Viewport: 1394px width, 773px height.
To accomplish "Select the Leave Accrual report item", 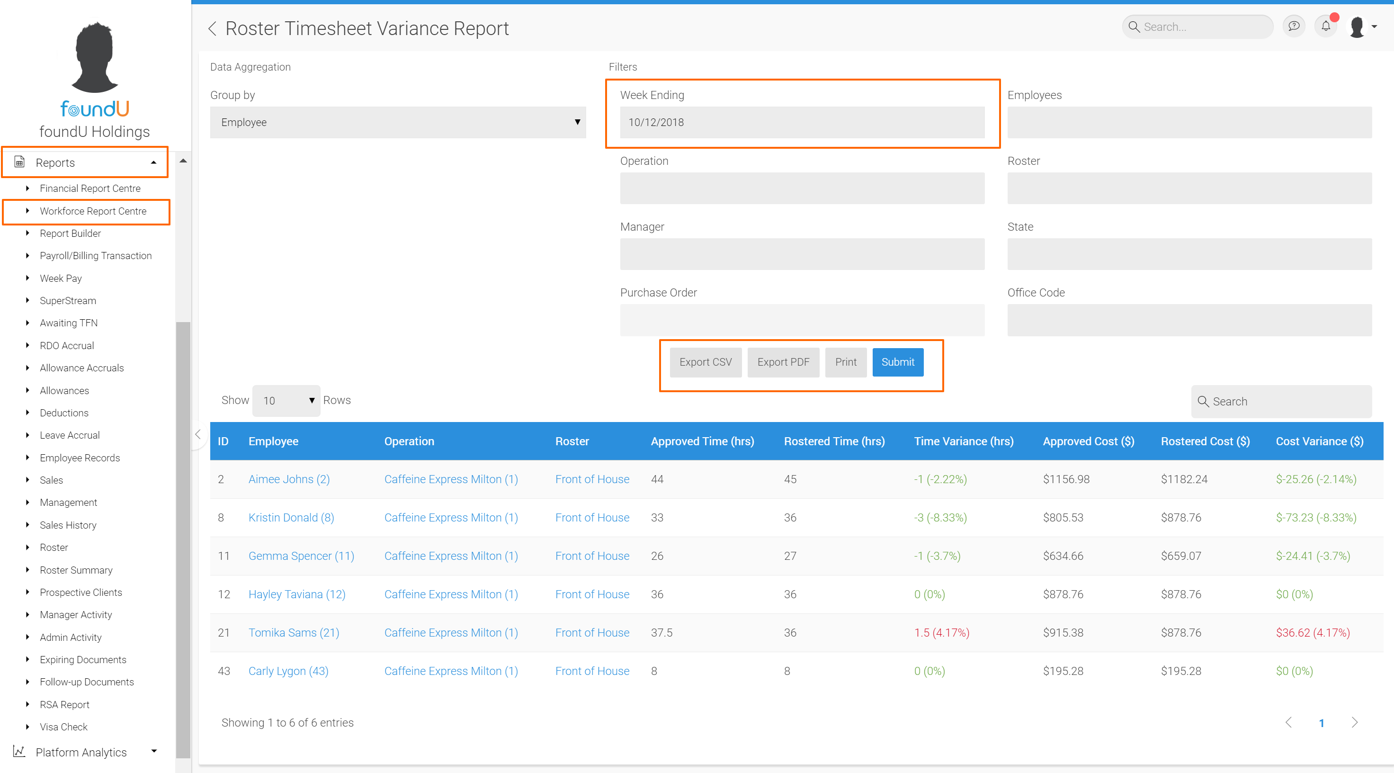I will pos(70,435).
